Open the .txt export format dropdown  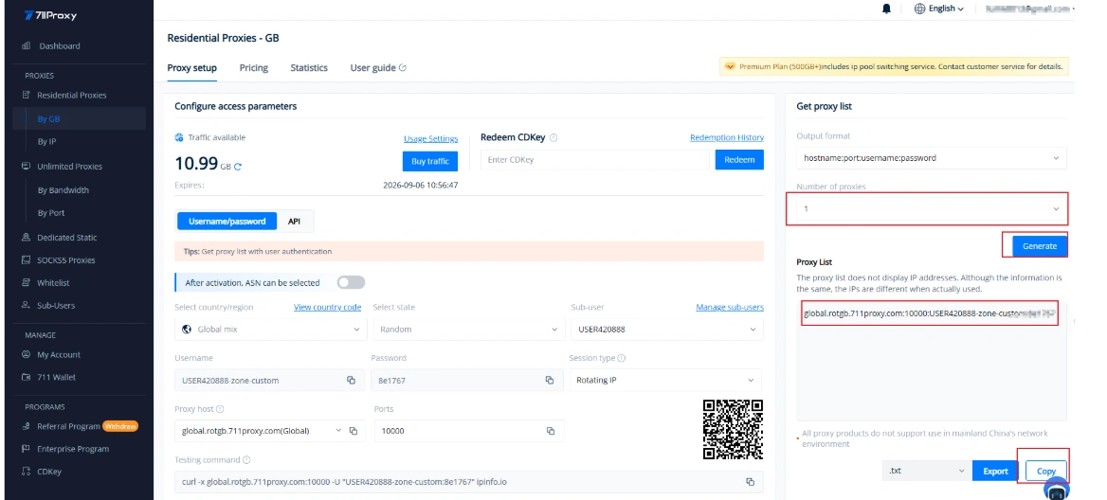(926, 471)
